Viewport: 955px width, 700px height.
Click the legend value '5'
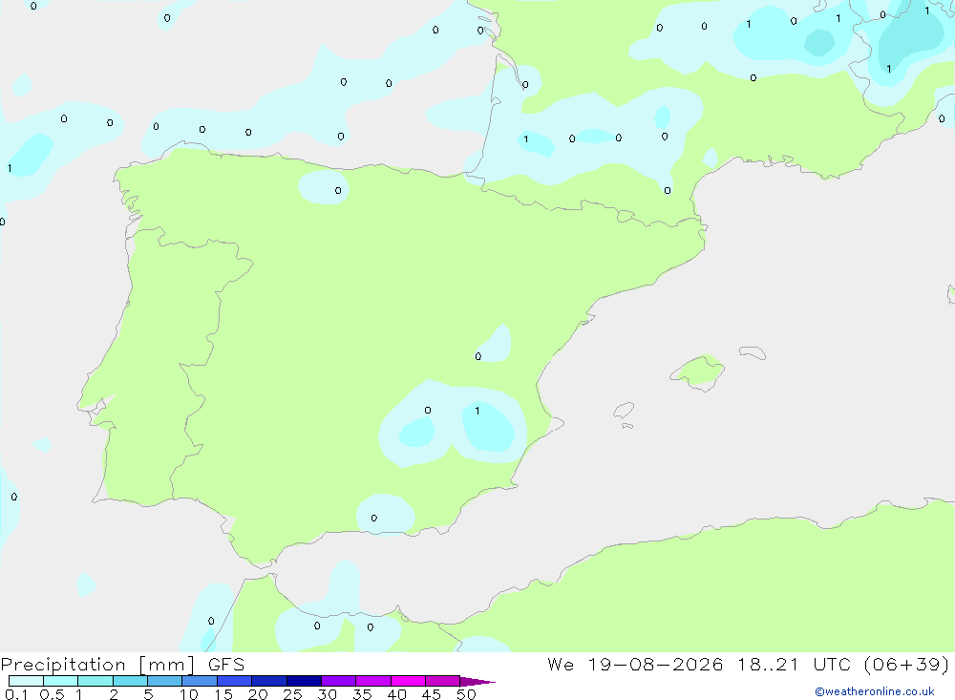click(x=148, y=694)
